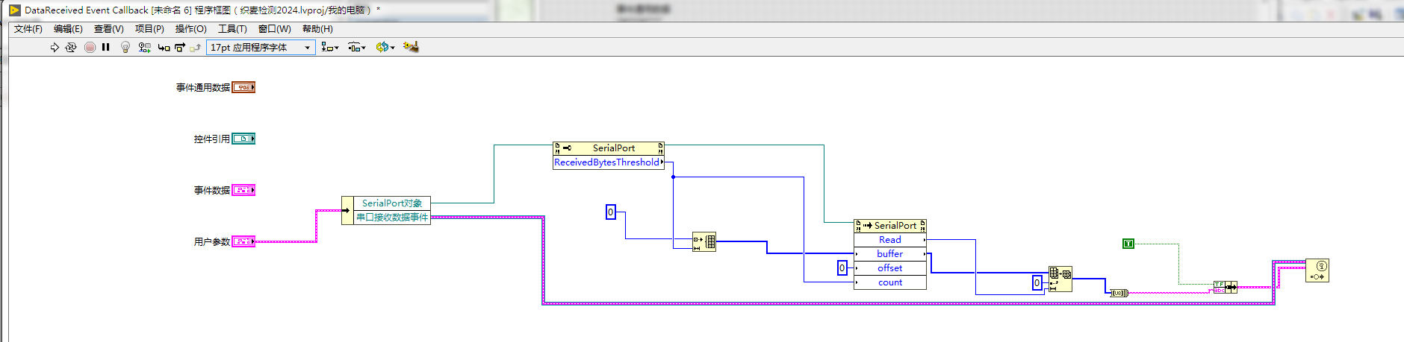Open the 工具(T) menu
The width and height of the screenshot is (1404, 342).
click(x=232, y=29)
